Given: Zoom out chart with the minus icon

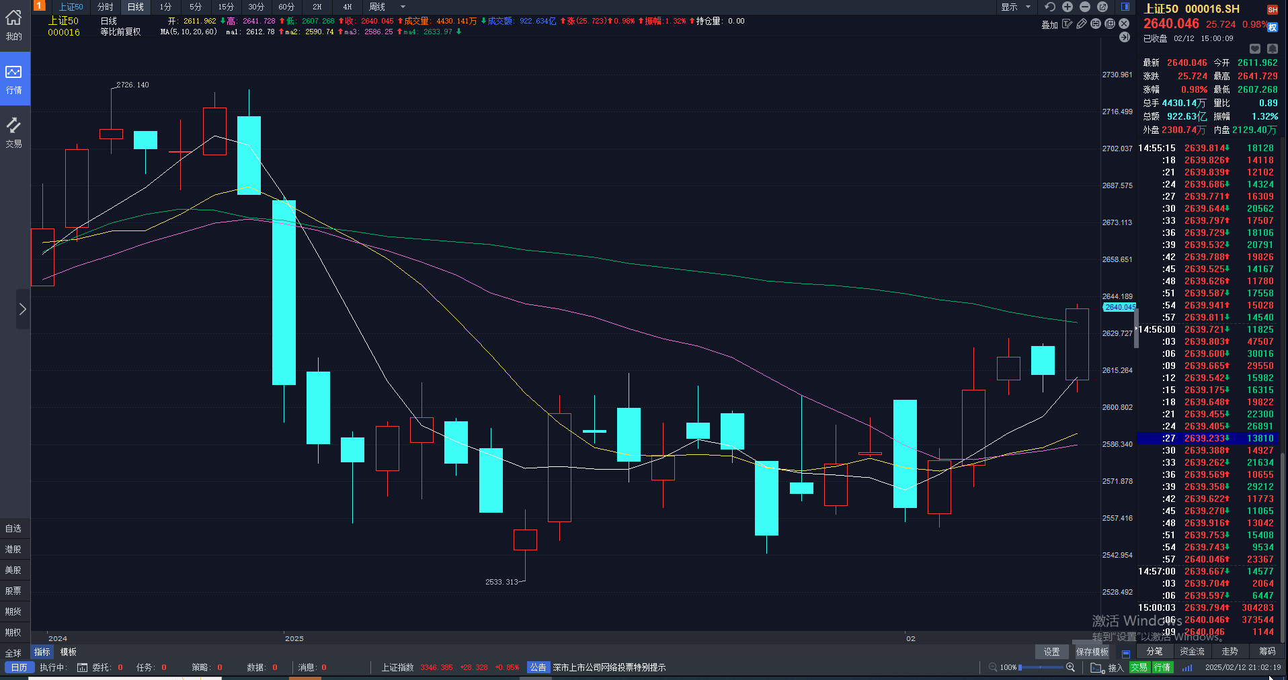Looking at the screenshot, I should (x=1085, y=7).
